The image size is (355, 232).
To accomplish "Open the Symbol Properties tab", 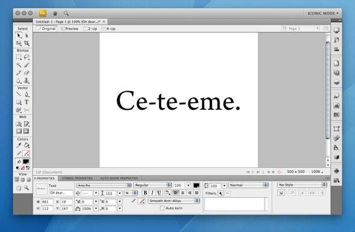I will click(77, 178).
